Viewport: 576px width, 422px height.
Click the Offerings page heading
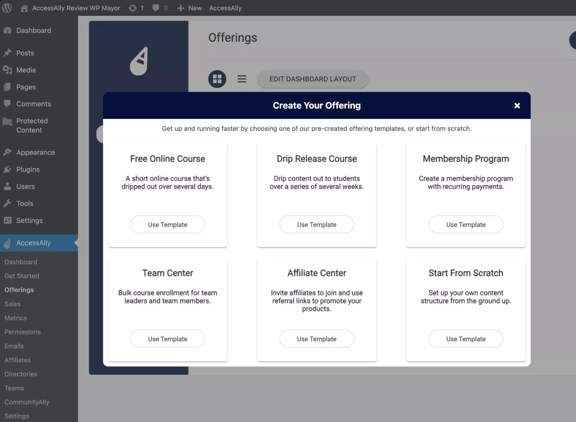232,38
